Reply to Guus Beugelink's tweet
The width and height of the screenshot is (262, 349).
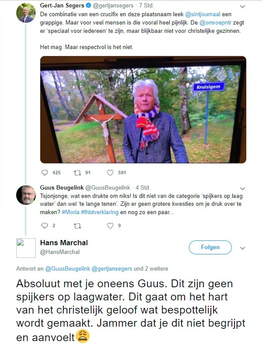[x=45, y=226]
